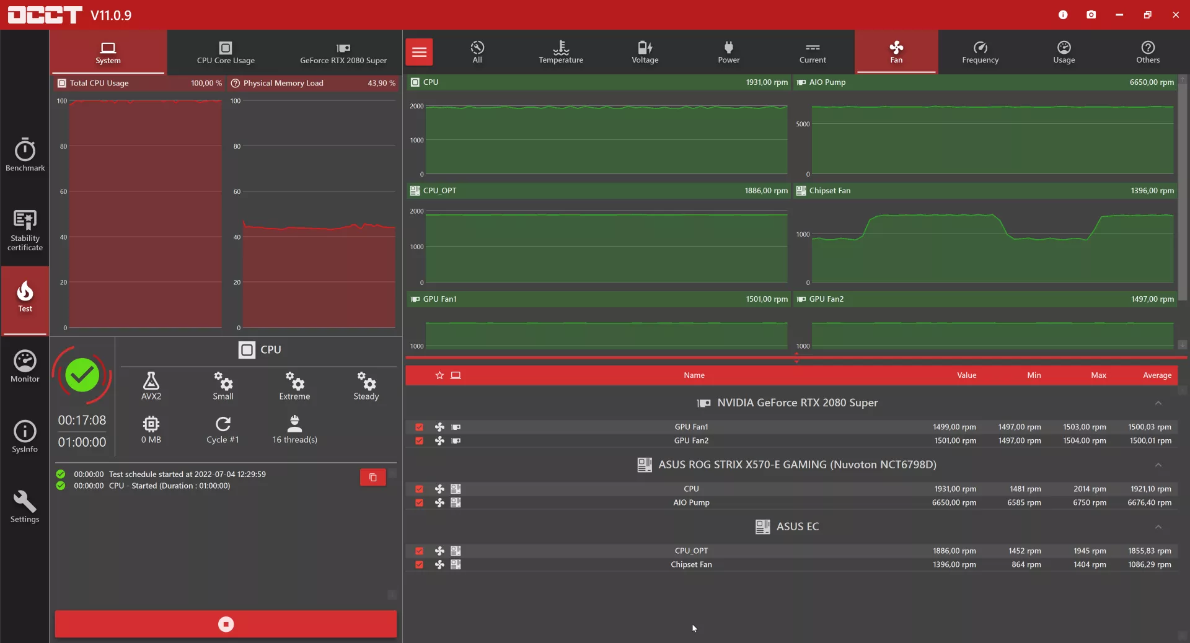Click the info icon in title bar
Screen dimensions: 1190x643
pyautogui.click(x=1063, y=15)
